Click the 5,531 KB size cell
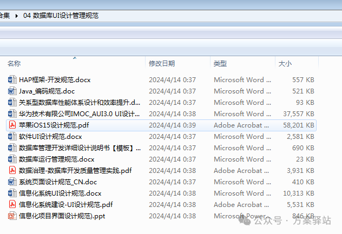Screen dimensions: 342x234 tap(300, 205)
